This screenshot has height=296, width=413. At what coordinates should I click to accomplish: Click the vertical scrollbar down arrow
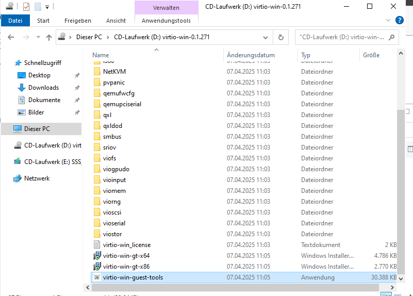click(401, 278)
